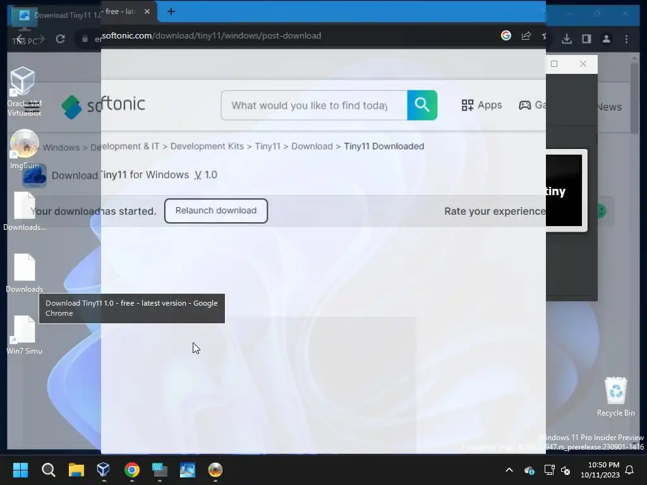Open Chrome profile avatar menu

click(x=606, y=39)
